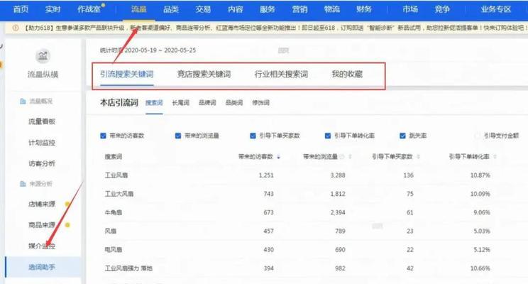Click the date range 2020-05-19 ~ 2020-05-25
Image resolution: width=528 pixels, height=284 pixels.
(160, 50)
